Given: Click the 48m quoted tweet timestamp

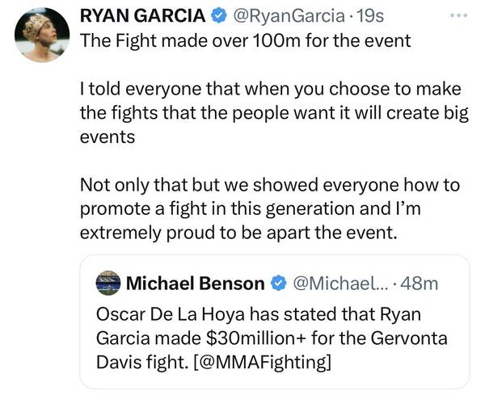Looking at the screenshot, I should (420, 284).
